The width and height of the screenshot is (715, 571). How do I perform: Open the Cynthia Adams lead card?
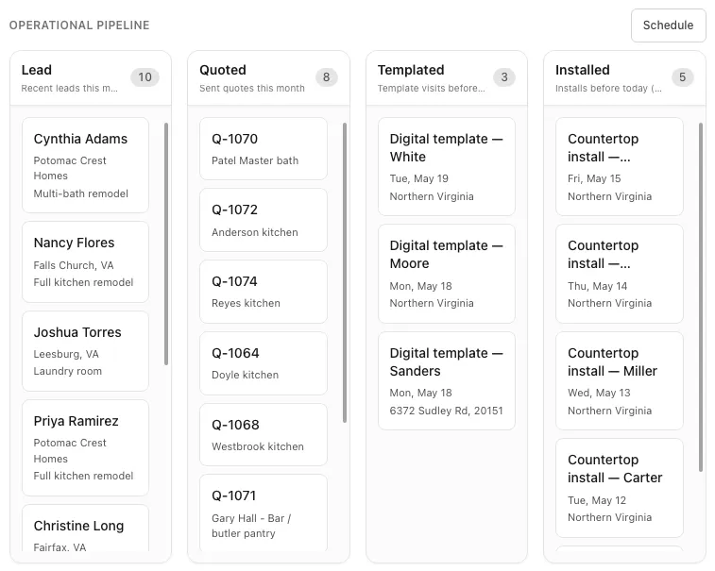(x=85, y=165)
